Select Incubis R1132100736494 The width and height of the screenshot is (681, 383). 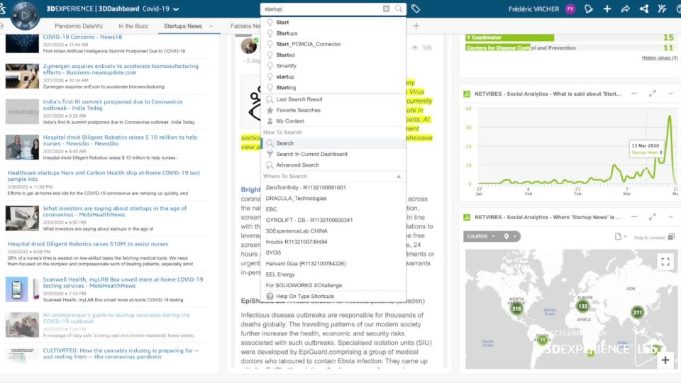tap(333, 241)
